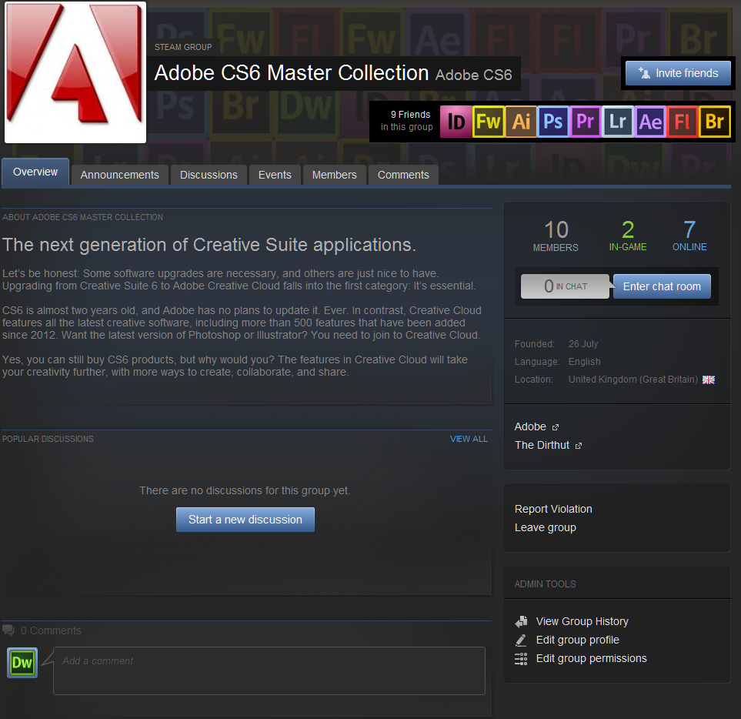Click United Kingdom (Great Britain) location text
The image size is (741, 719).
(633, 380)
